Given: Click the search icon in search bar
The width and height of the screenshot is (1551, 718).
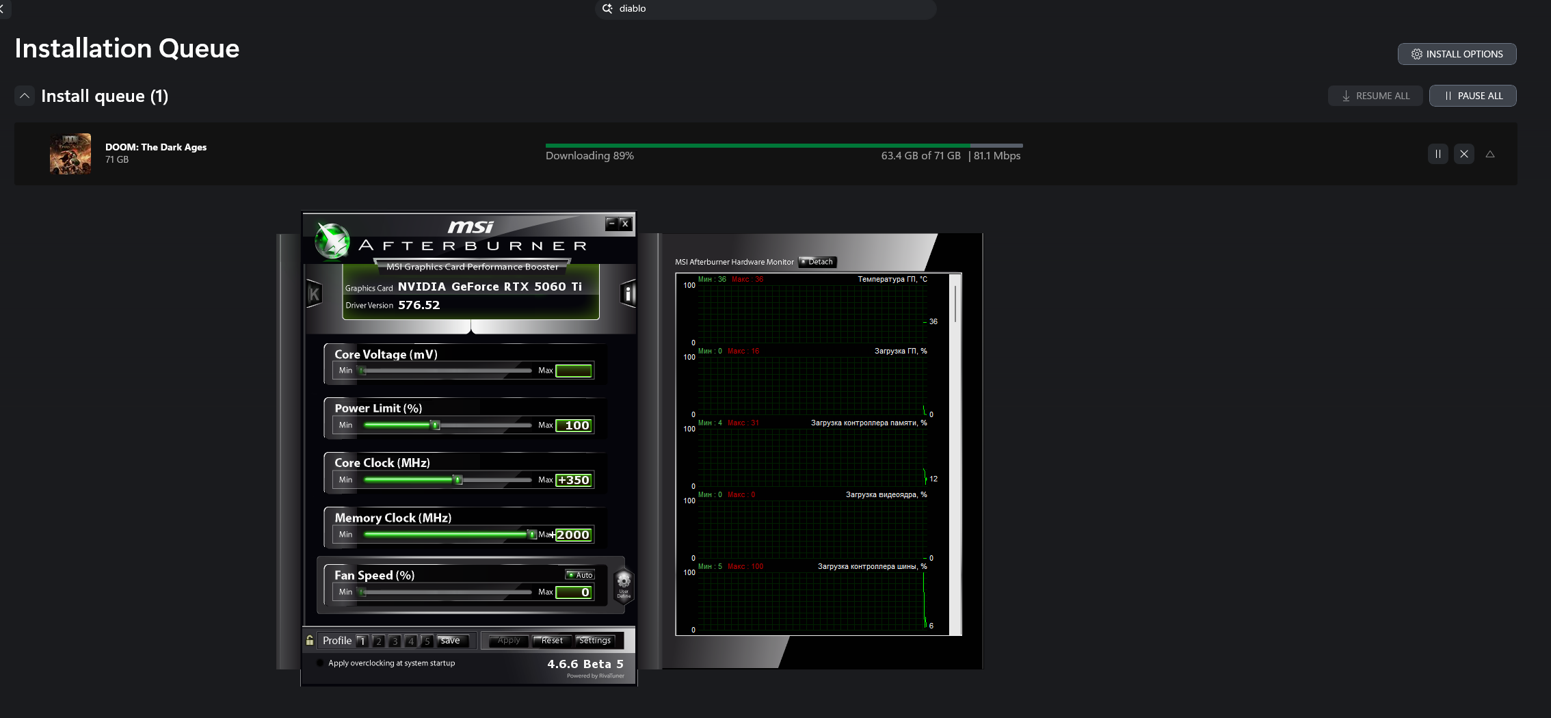Looking at the screenshot, I should tap(607, 9).
